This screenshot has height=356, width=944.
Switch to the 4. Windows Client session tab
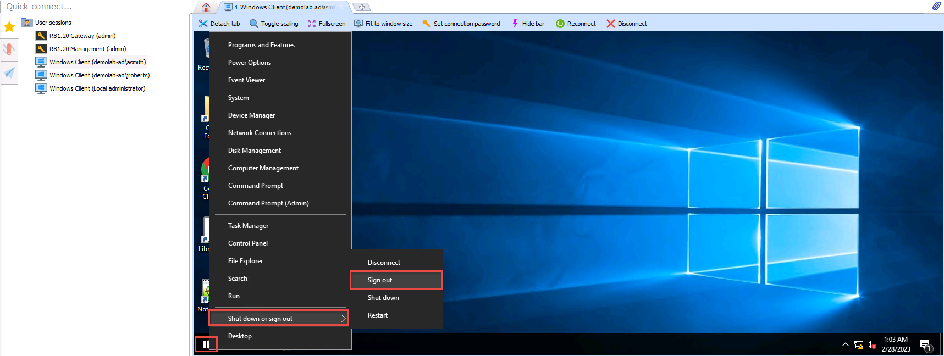[x=284, y=7]
